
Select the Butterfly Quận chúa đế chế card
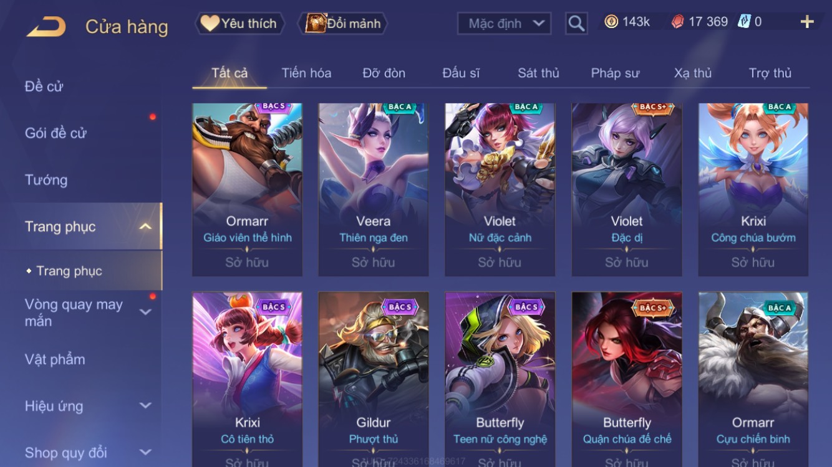(x=627, y=379)
